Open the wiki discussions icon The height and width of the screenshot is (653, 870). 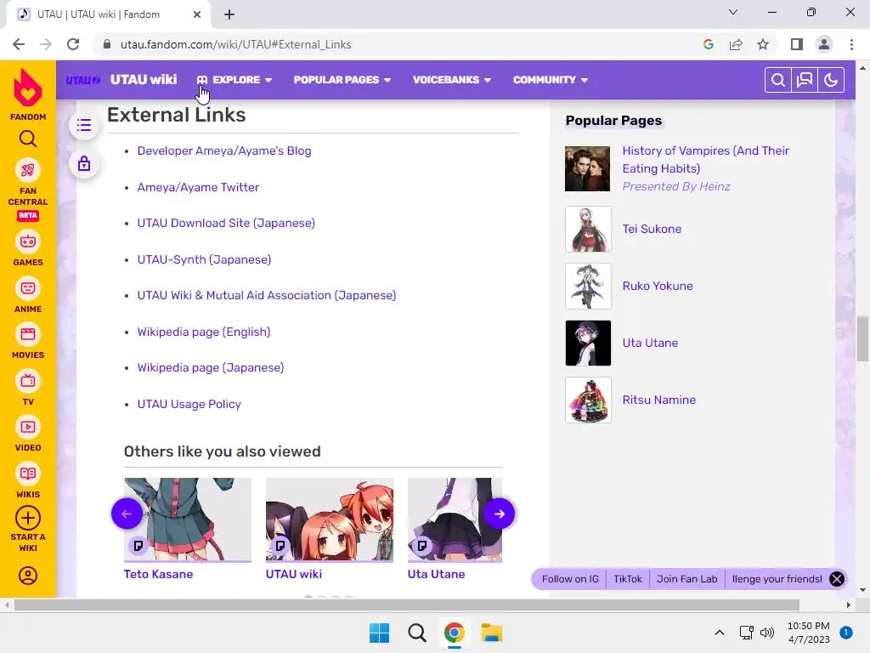pyautogui.click(x=805, y=80)
